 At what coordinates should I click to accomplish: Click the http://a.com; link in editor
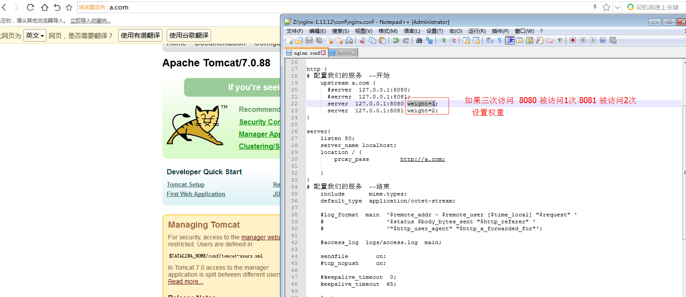point(422,159)
